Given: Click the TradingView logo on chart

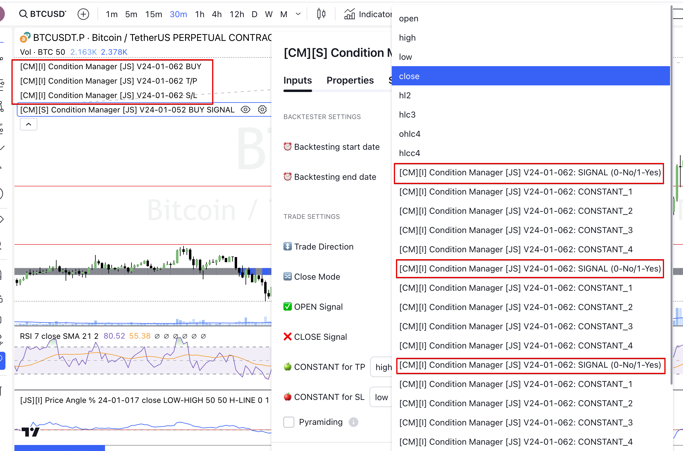Looking at the screenshot, I should click(30, 432).
